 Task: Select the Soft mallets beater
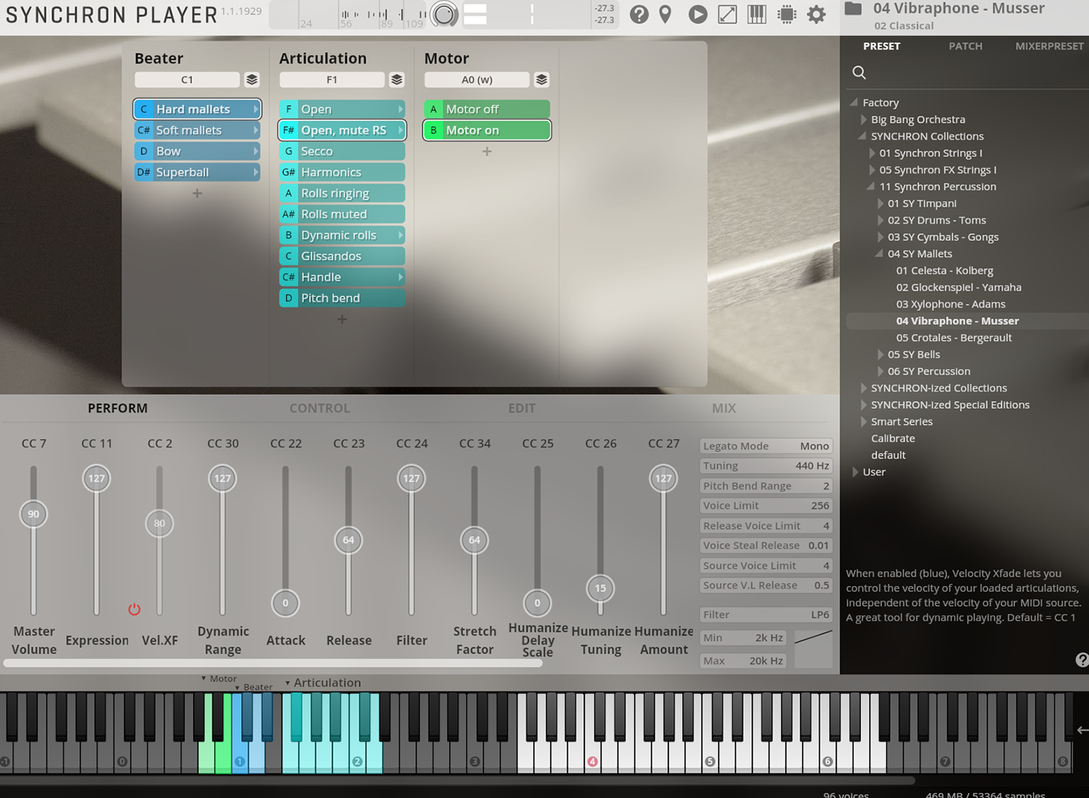(197, 130)
